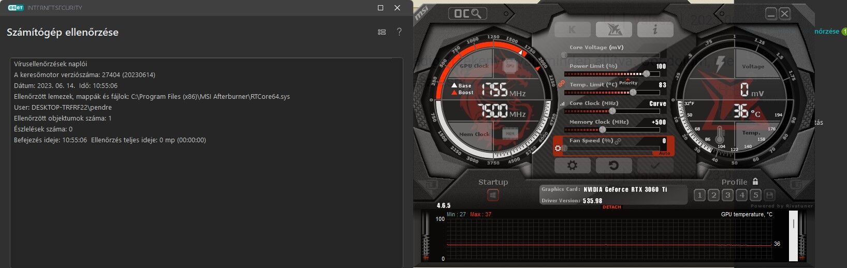The height and width of the screenshot is (268, 847).
Task: Select profile slot 1
Action: click(x=699, y=195)
